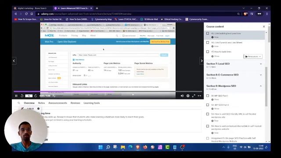Check lecture 46 Link Pyramid and Link Wheel

tap(208, 43)
